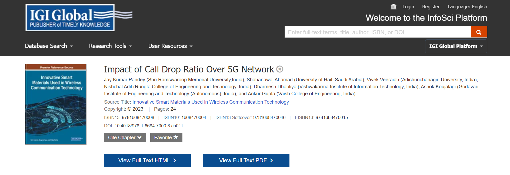Open the source title book link
Viewport: 510px width, 175px height.
[211, 102]
